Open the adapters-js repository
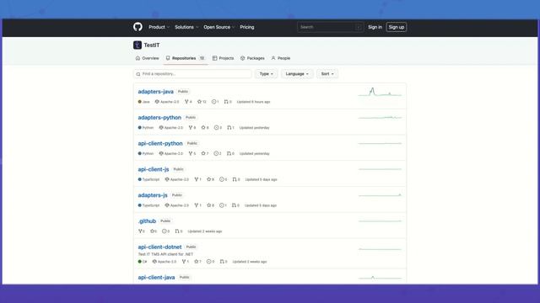 [x=153, y=195]
